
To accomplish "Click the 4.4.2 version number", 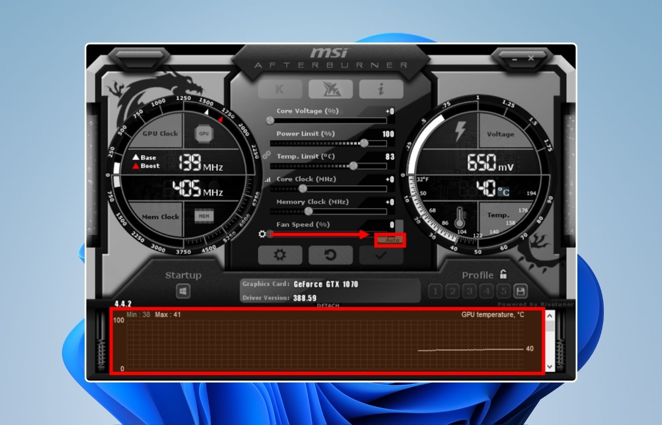I will [123, 304].
